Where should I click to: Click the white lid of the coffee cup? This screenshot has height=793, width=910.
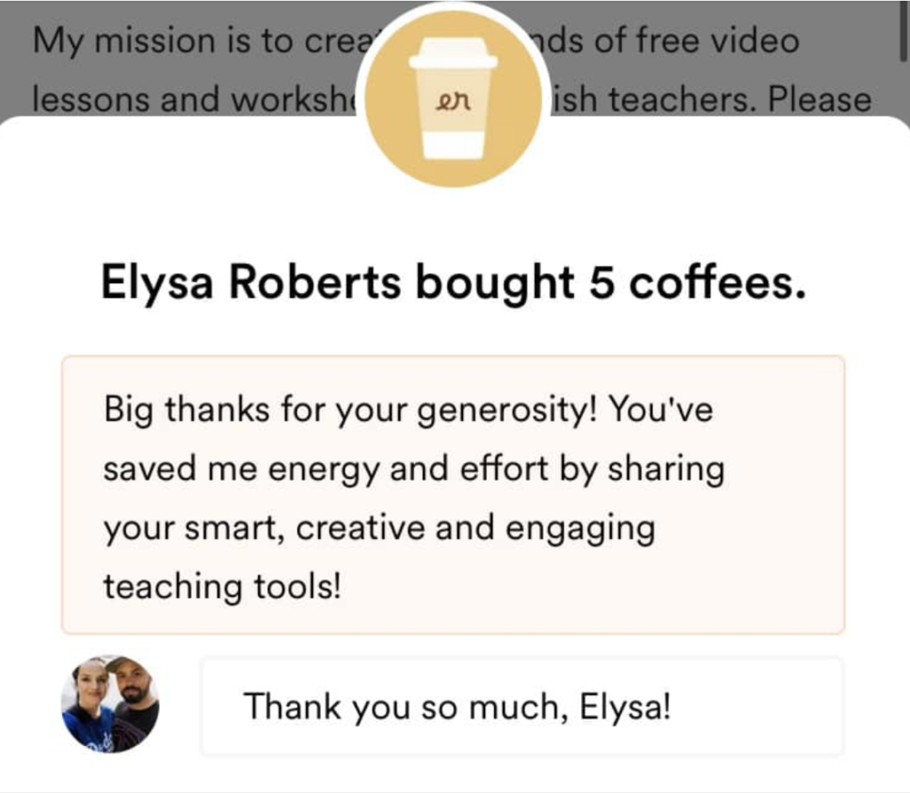coord(453,55)
